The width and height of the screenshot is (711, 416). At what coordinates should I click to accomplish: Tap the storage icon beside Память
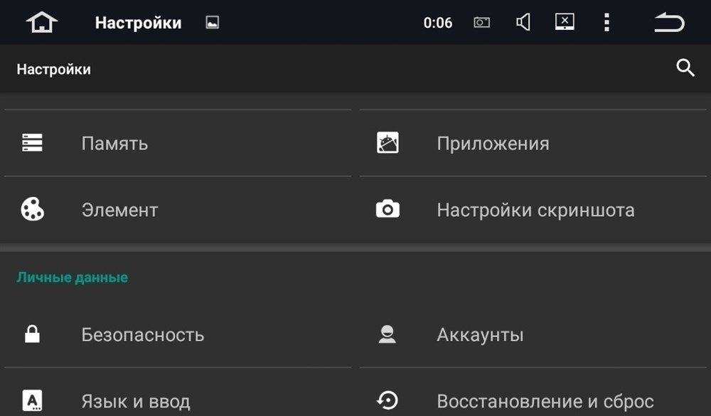point(32,143)
